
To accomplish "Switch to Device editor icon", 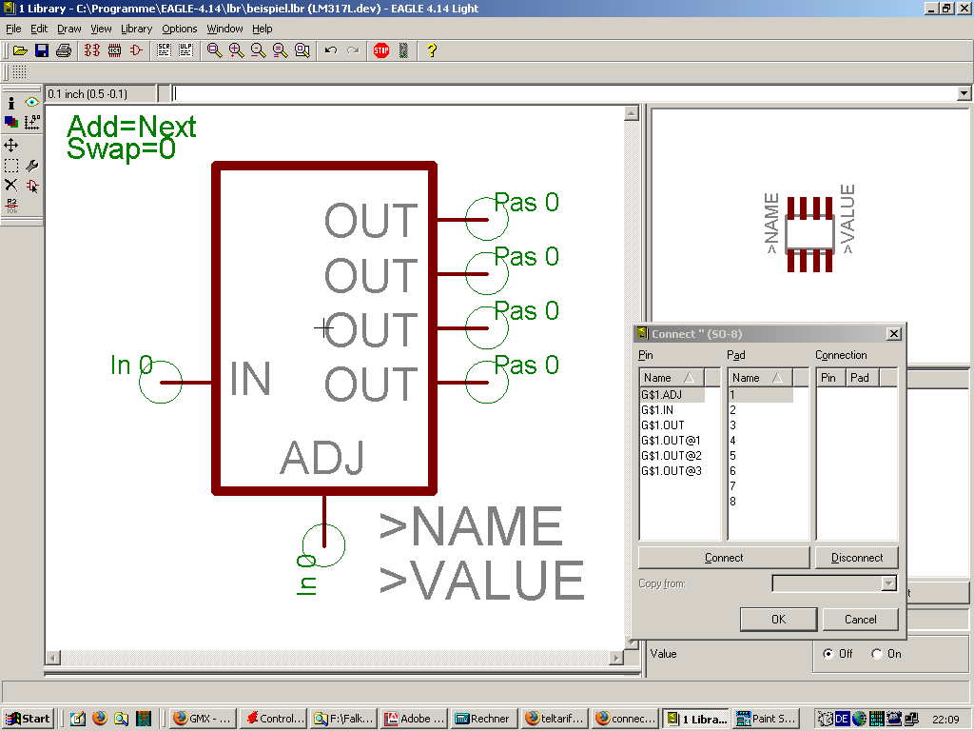I will 92,50.
